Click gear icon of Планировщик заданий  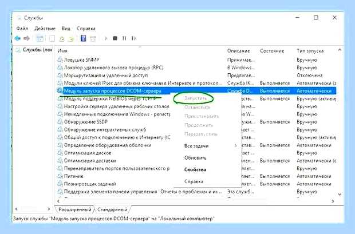60,184
